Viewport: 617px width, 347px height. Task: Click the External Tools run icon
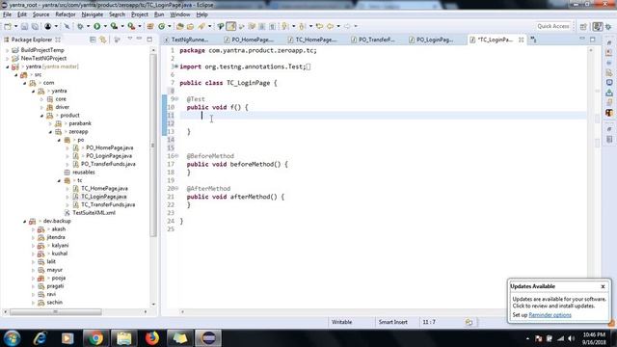coord(131,26)
